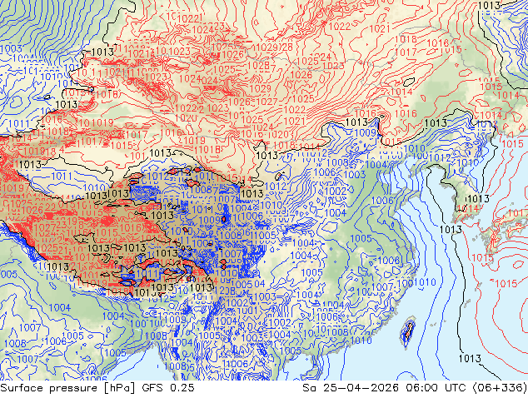Click the black 1013 label southeast of Taiwan

[x=470, y=359]
